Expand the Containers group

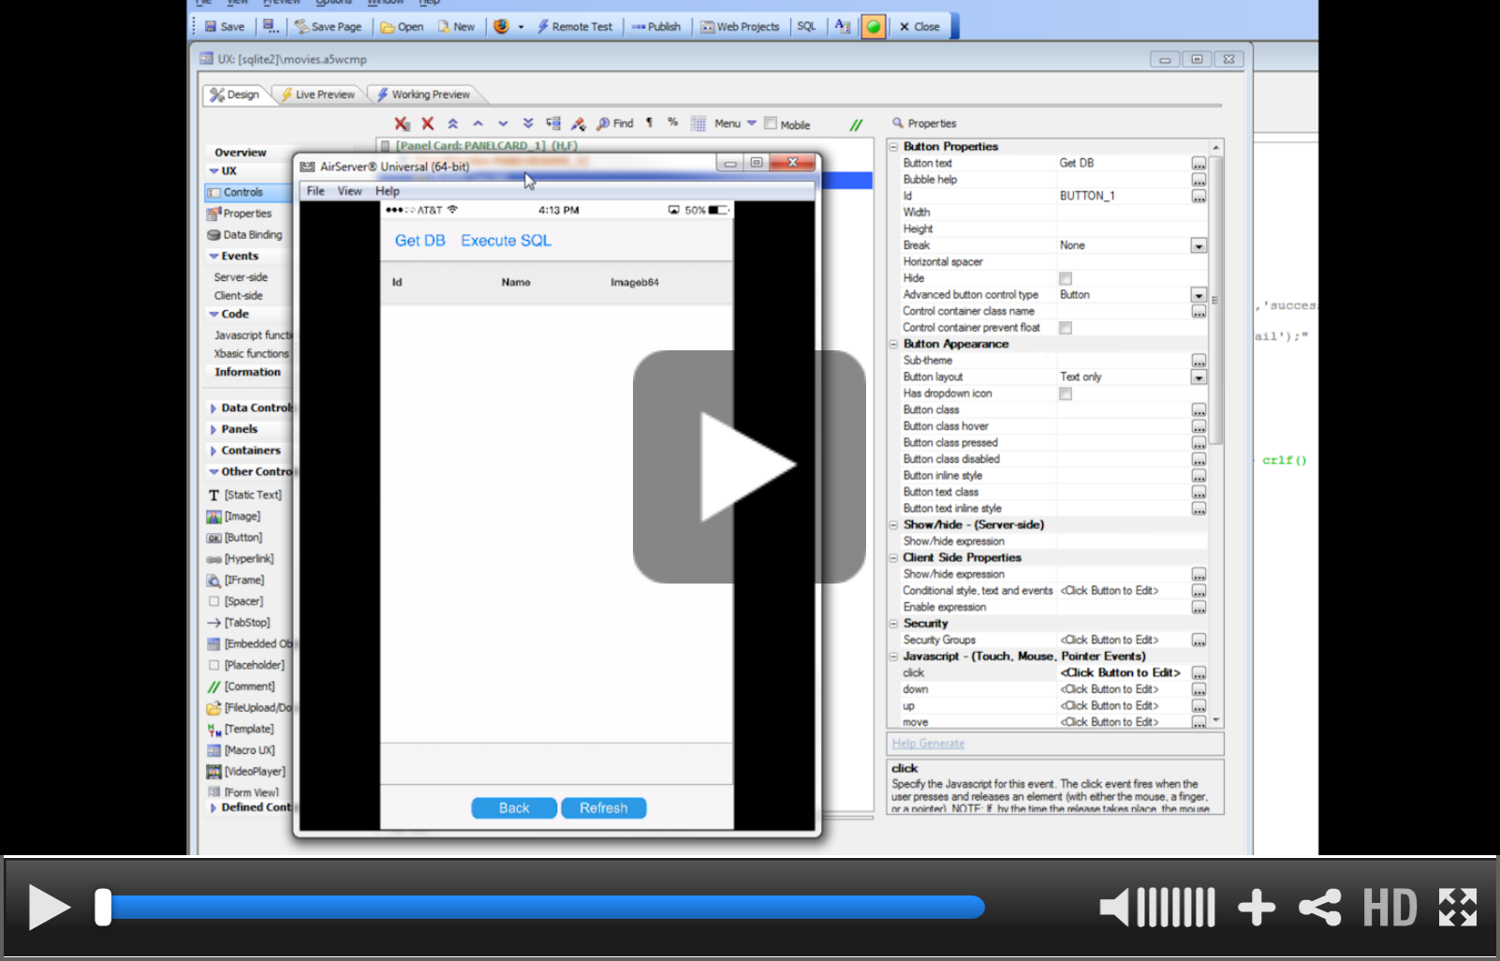(x=213, y=451)
